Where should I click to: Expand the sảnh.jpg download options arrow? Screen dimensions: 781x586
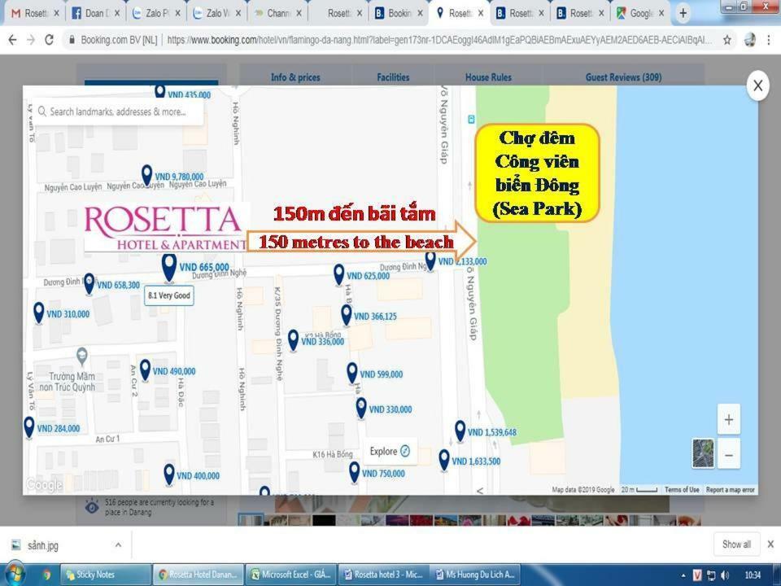pos(118,545)
